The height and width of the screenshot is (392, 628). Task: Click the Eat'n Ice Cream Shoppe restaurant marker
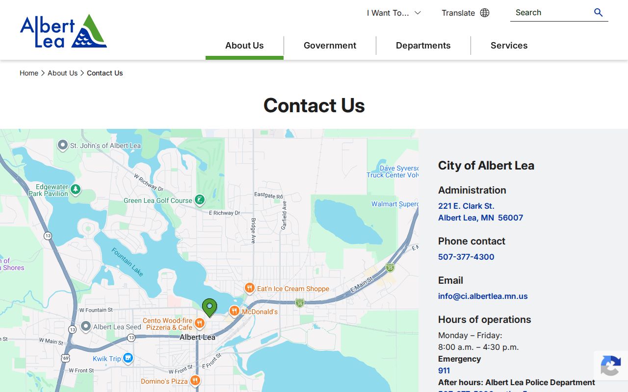(249, 288)
